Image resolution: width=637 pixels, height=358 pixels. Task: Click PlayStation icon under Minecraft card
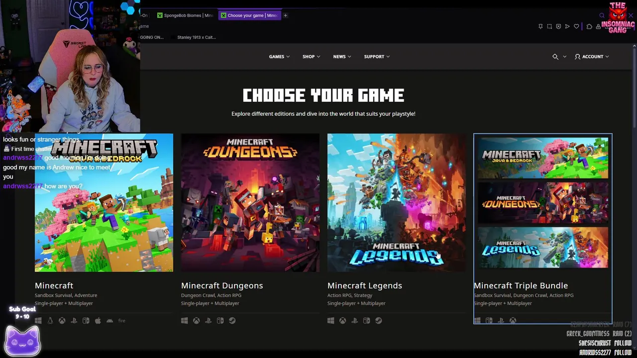(74, 321)
